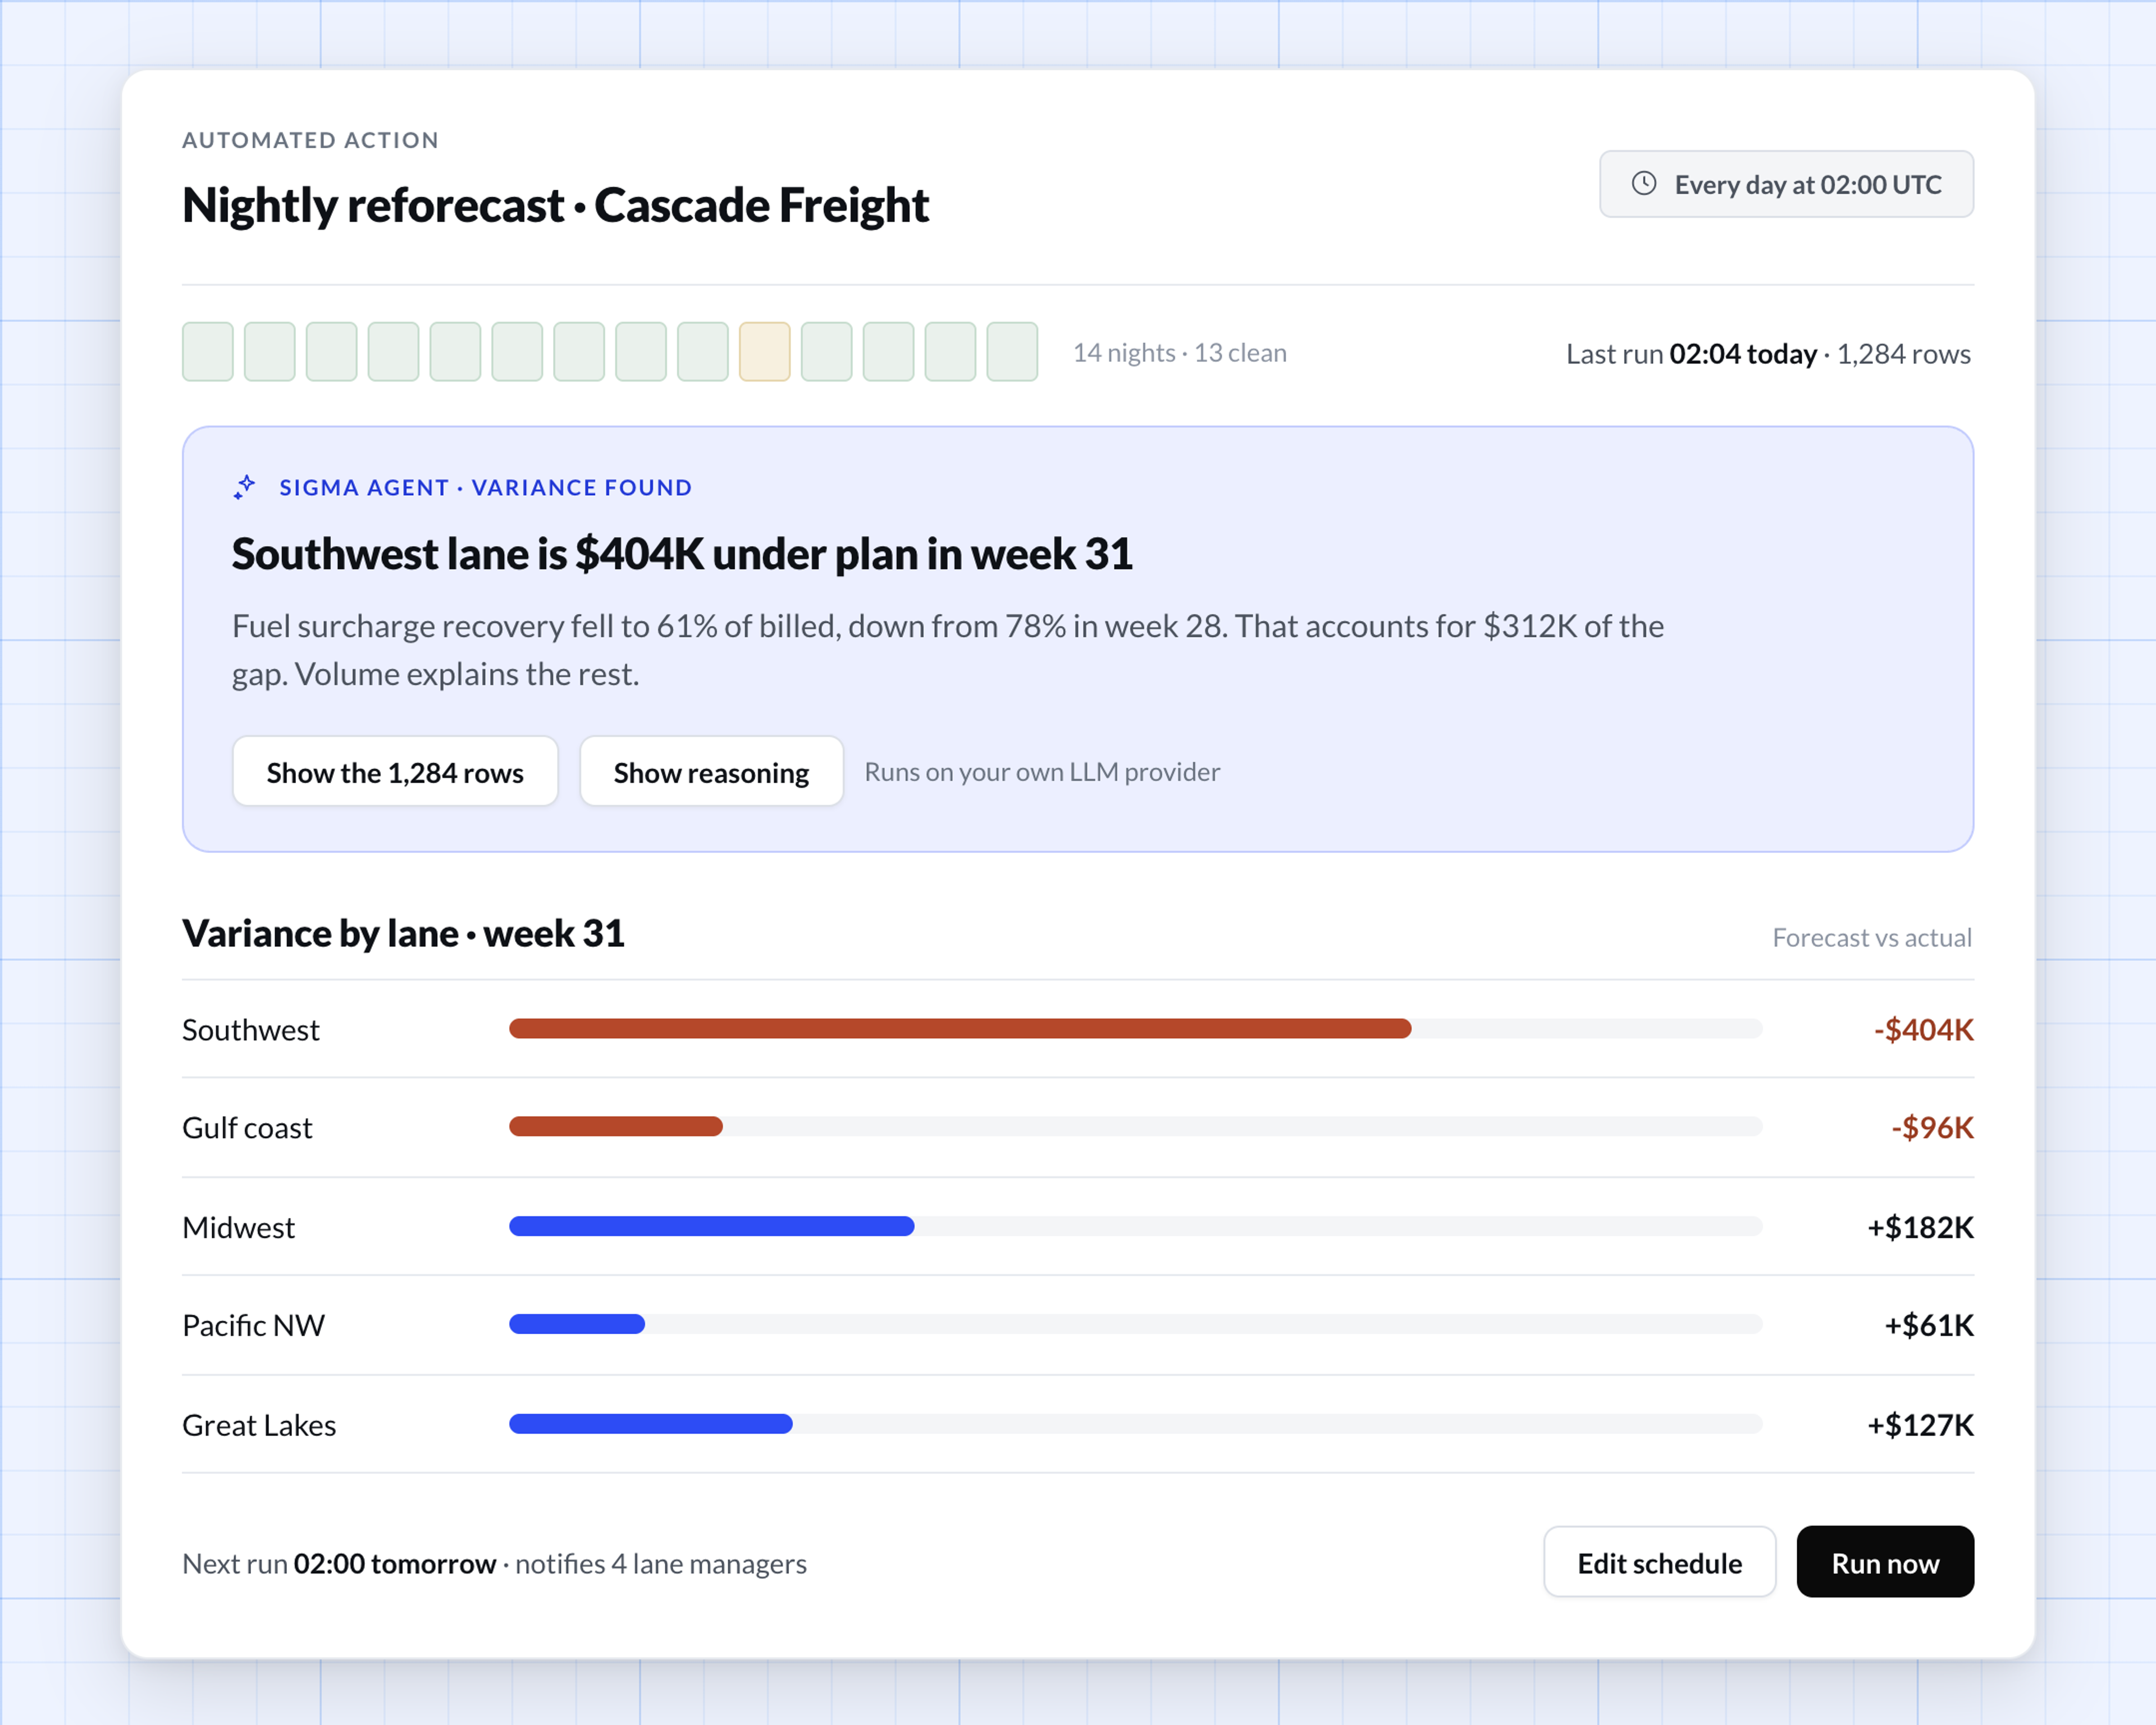Click the "Runs on your own LLM provider" note
The width and height of the screenshot is (2156, 1725).
point(1042,772)
